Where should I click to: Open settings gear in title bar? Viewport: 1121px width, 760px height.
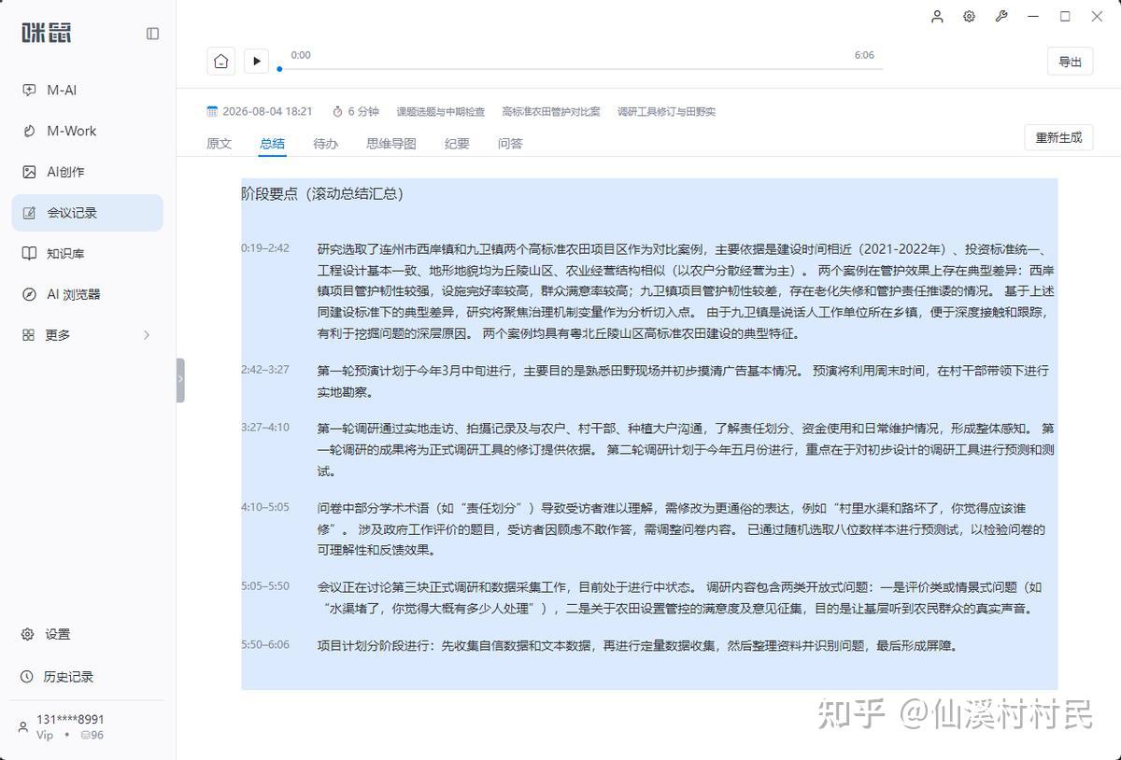tap(970, 16)
